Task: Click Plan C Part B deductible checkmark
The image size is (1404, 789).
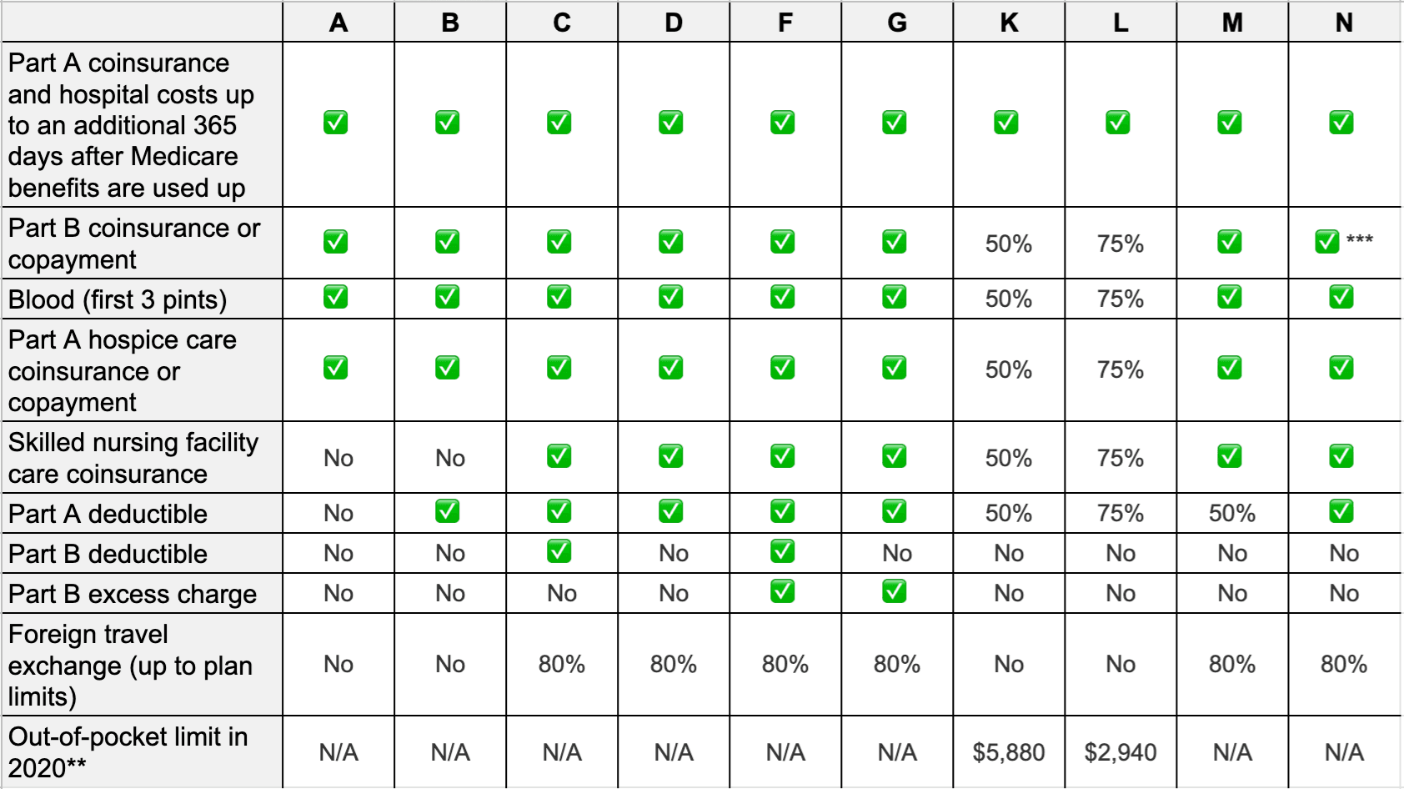Action: 559,551
